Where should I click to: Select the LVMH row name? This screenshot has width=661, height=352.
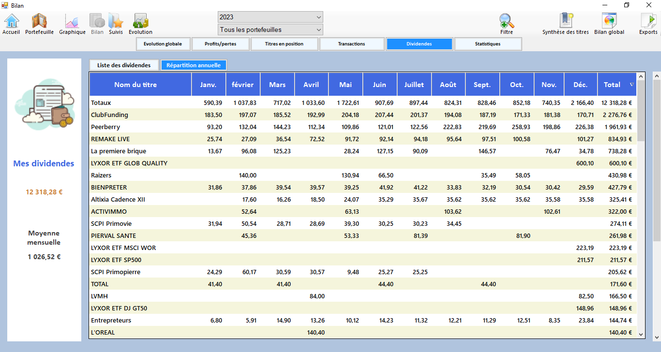(x=99, y=296)
